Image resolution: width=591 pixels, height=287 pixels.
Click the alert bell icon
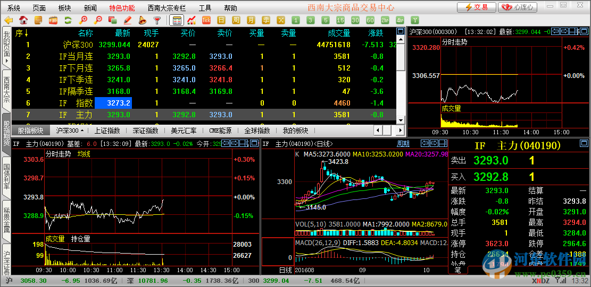(x=142, y=20)
